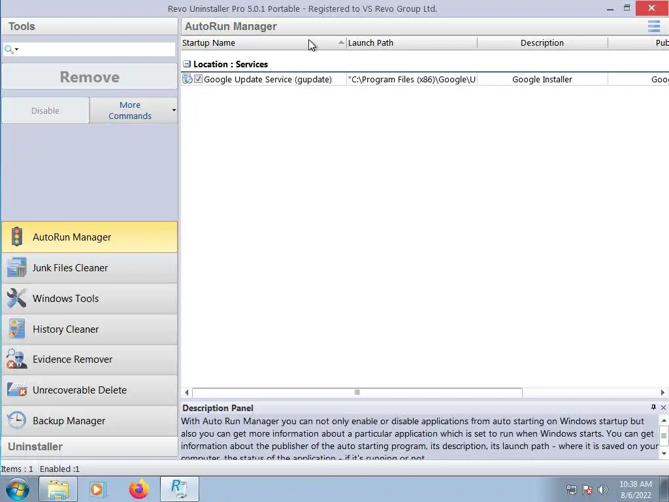
Task: Click the taskbar clock showing 10:38 AM
Action: pos(636,490)
